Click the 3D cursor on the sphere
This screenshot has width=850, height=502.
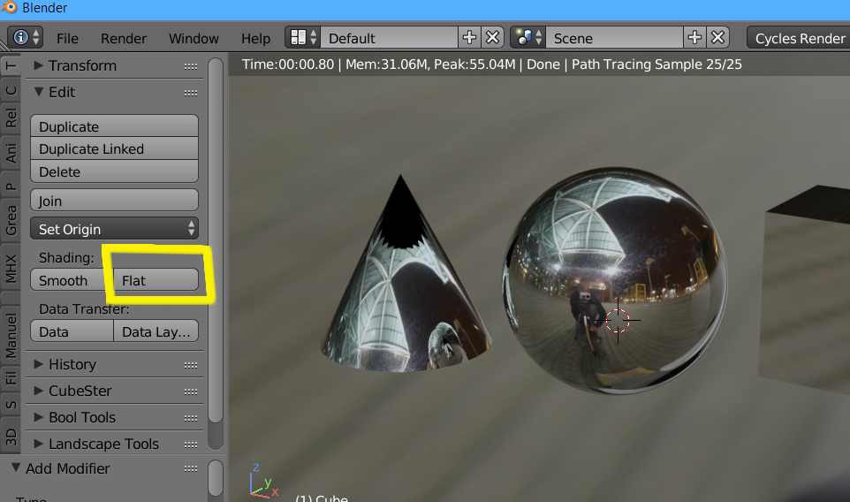(618, 321)
